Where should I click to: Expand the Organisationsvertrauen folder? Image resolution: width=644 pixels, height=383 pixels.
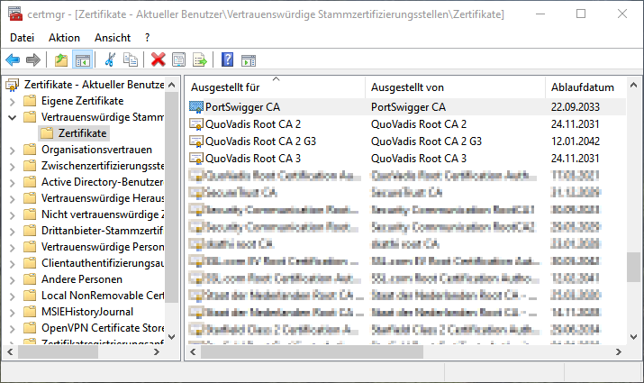(12, 150)
